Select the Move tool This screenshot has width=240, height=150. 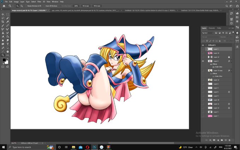(x=3, y=14)
